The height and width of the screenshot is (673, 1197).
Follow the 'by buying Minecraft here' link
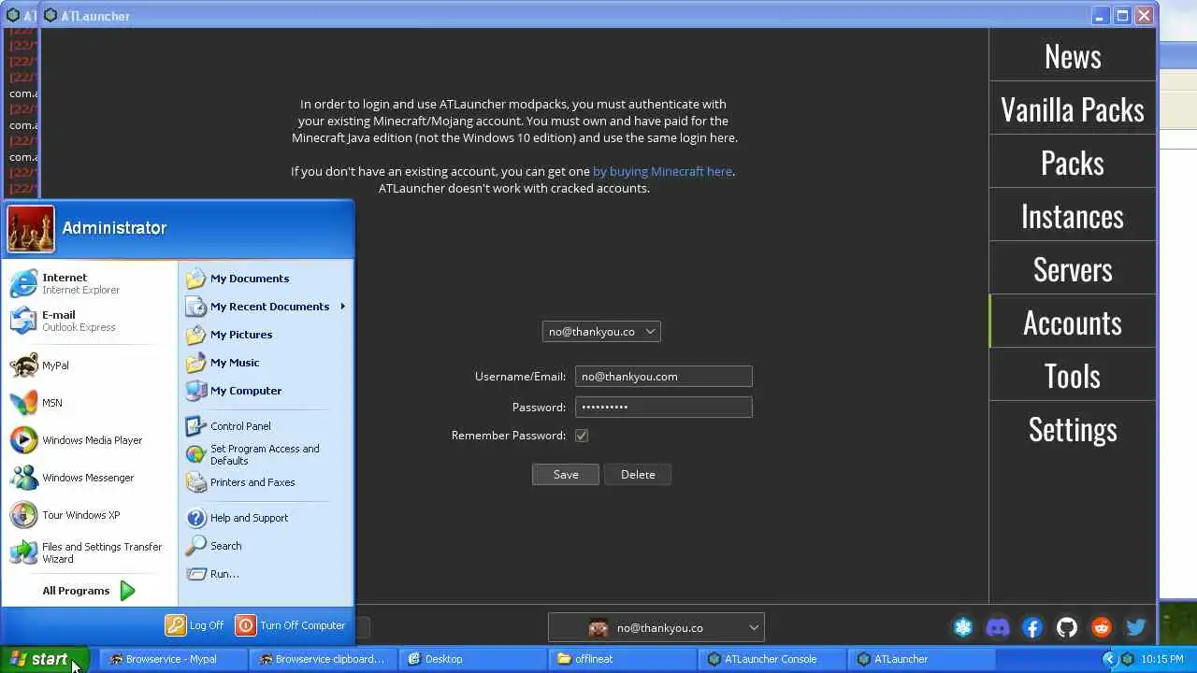point(662,172)
